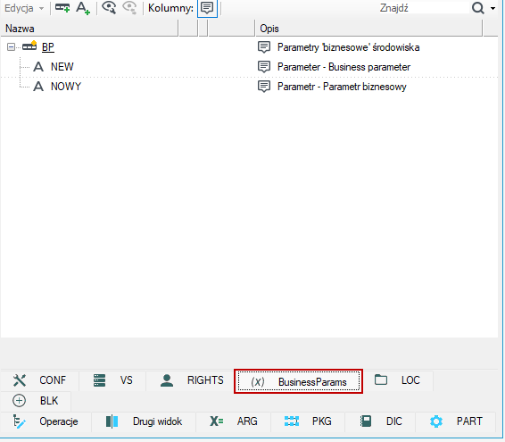Open the PART tab
Screen dimensions: 505x442
pyautogui.click(x=456, y=421)
